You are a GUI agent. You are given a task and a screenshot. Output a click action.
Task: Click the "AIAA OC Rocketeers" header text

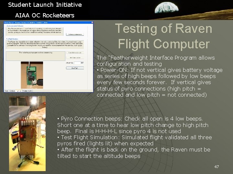pos(45,15)
